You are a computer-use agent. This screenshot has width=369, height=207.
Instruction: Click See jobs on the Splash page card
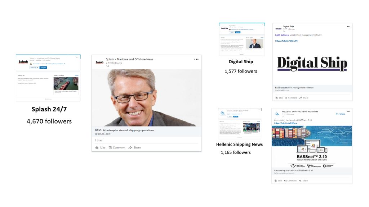(x=43, y=67)
